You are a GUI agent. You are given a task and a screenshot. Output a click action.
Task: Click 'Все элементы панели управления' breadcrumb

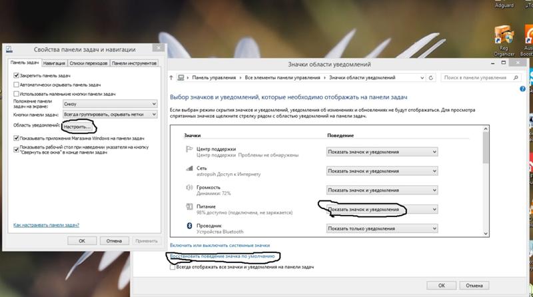point(282,78)
